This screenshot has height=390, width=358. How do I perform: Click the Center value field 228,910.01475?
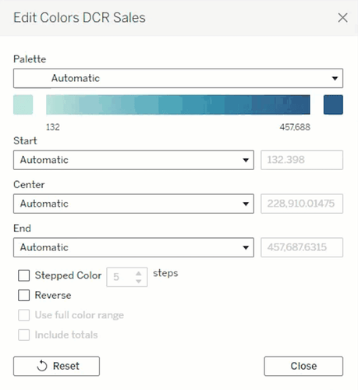pyautogui.click(x=302, y=204)
